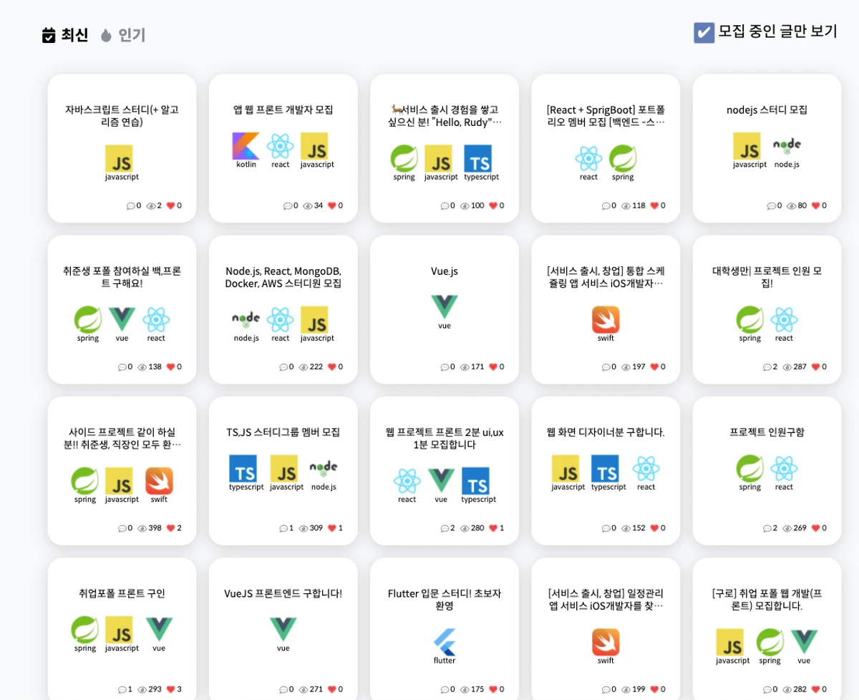Click comment icon in 대학생만 프로젝트 인원 card
This screenshot has width=859, height=700.
tap(767, 367)
